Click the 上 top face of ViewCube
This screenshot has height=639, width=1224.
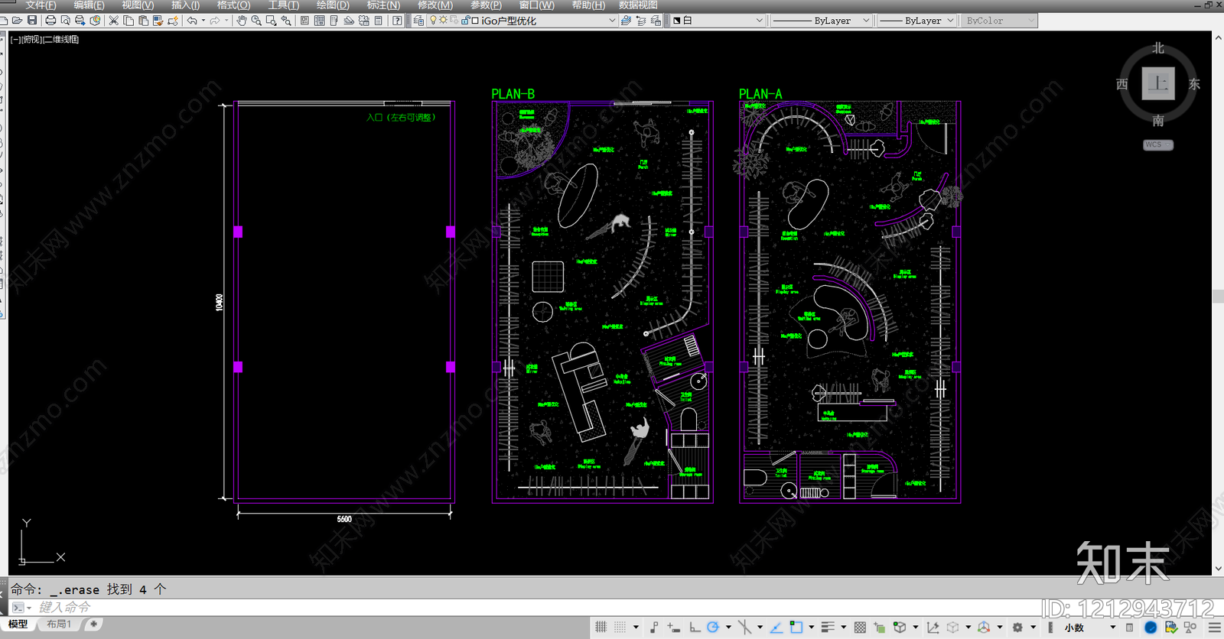click(1158, 83)
